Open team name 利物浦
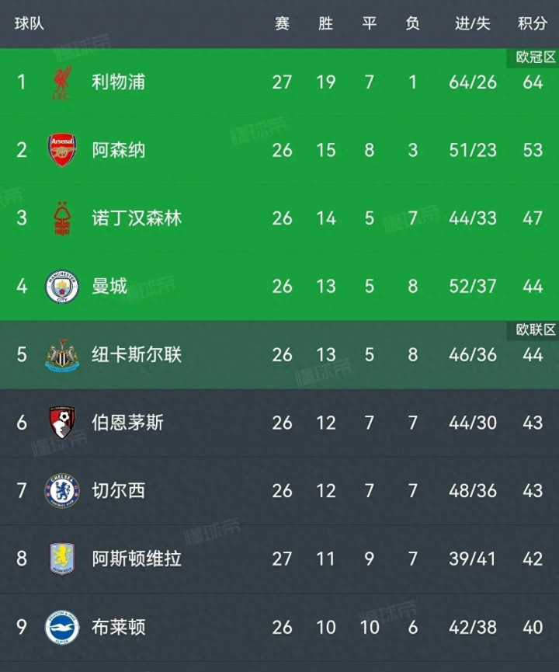559x672 pixels. click(x=119, y=82)
